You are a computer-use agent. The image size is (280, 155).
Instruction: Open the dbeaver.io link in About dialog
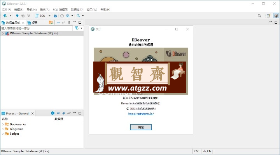(141, 114)
